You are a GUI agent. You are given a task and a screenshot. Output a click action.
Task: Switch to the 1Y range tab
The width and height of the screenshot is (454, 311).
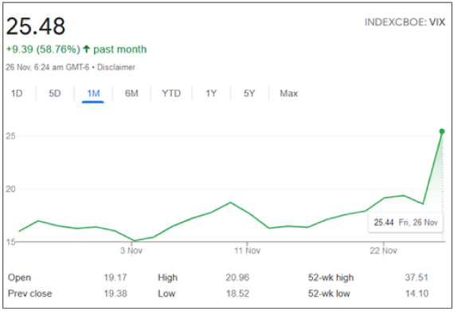pos(211,93)
